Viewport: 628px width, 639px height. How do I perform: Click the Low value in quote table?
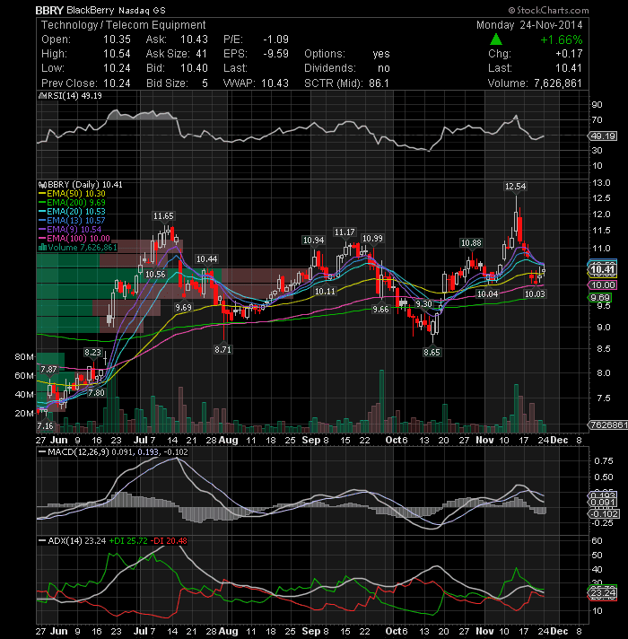point(117,68)
